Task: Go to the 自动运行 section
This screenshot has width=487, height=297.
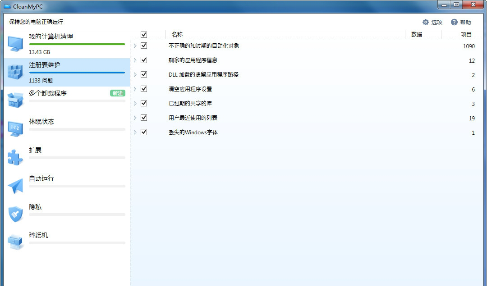Action: pyautogui.click(x=67, y=186)
